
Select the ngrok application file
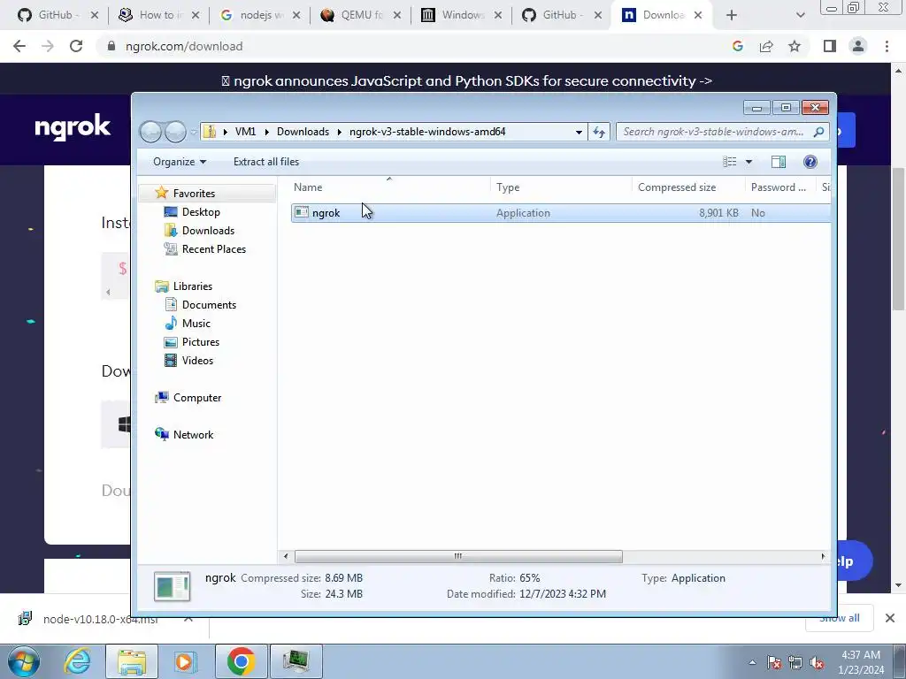pos(560,213)
